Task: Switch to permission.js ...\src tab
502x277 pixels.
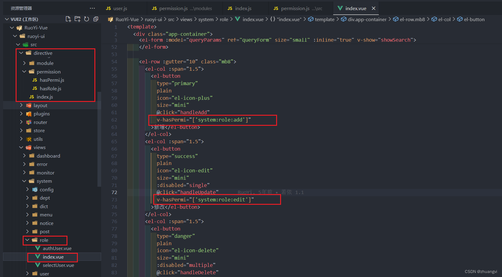Action: pyautogui.click(x=298, y=8)
